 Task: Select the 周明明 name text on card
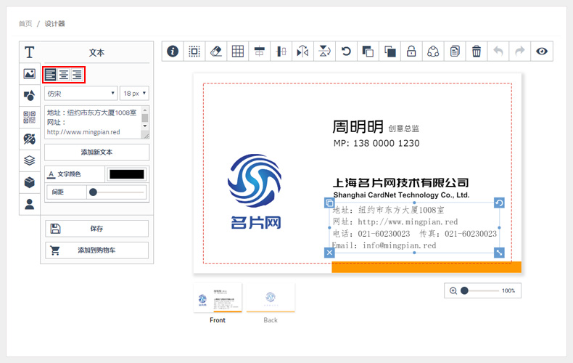pos(358,127)
